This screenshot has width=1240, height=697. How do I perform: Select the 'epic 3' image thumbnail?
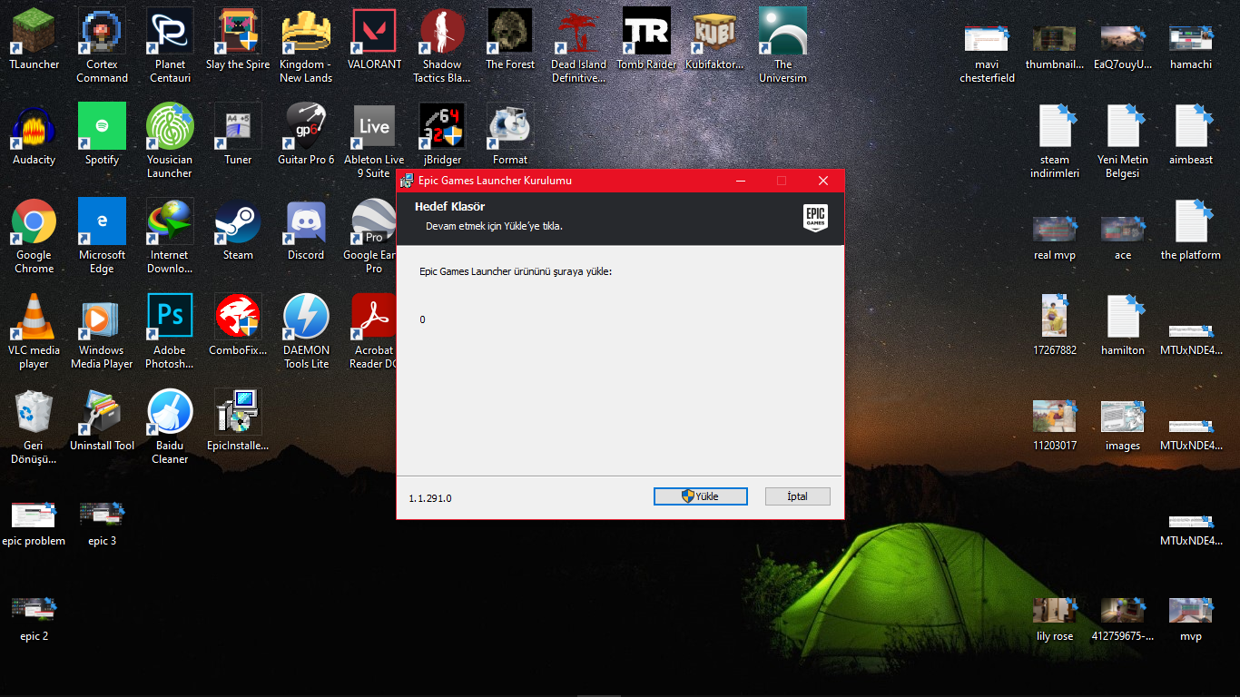coord(102,525)
